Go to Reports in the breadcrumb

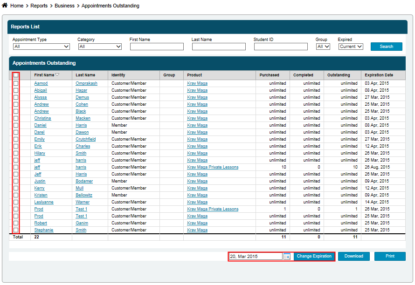point(39,6)
